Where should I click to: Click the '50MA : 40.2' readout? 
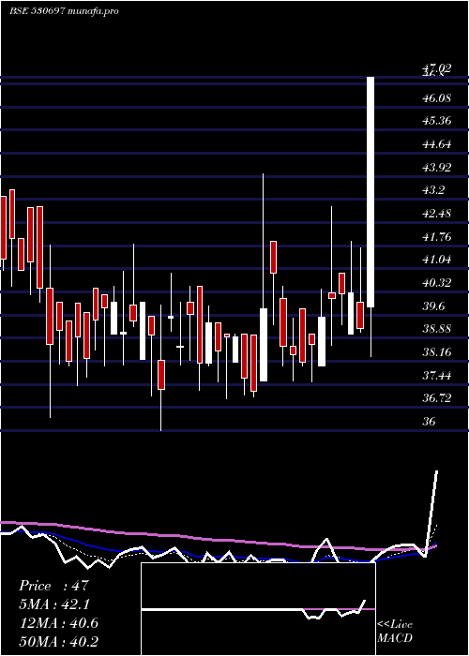tap(58, 642)
